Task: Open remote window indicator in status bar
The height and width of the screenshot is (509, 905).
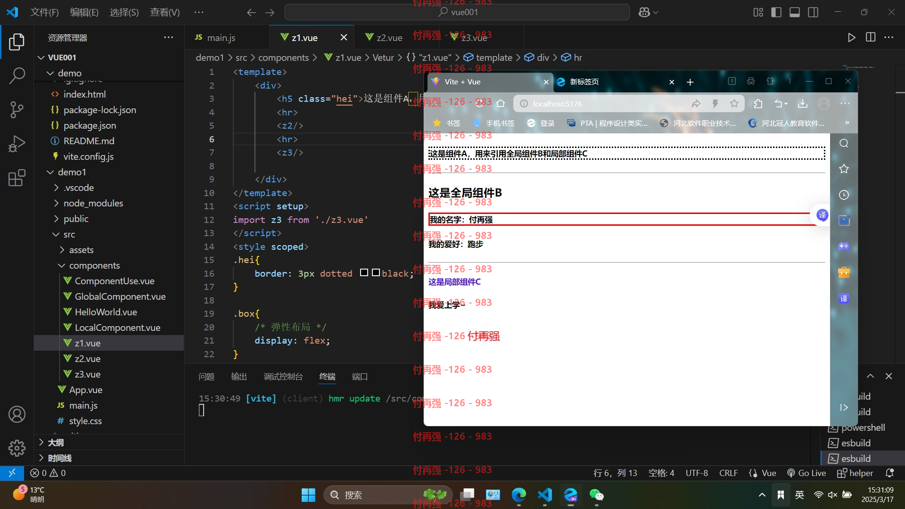Action: point(12,473)
